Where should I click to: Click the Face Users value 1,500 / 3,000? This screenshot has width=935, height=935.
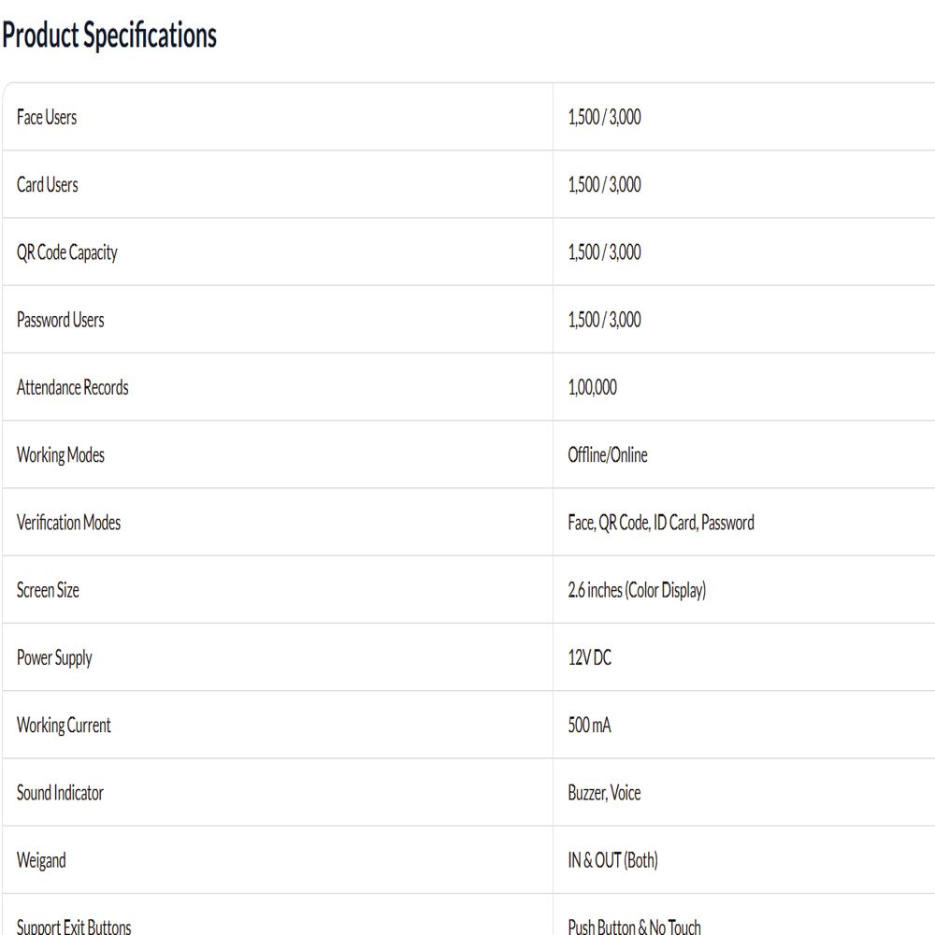click(x=604, y=117)
